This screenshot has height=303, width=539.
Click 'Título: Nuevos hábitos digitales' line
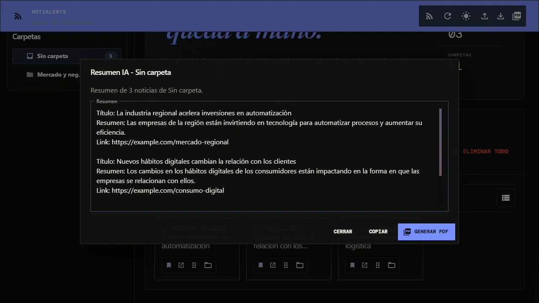coord(196,161)
